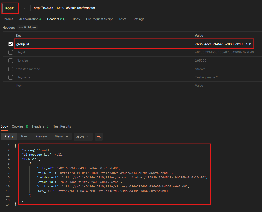This screenshot has width=262, height=212.
Task: Open the response Headers (8) tab
Action: point(41,126)
